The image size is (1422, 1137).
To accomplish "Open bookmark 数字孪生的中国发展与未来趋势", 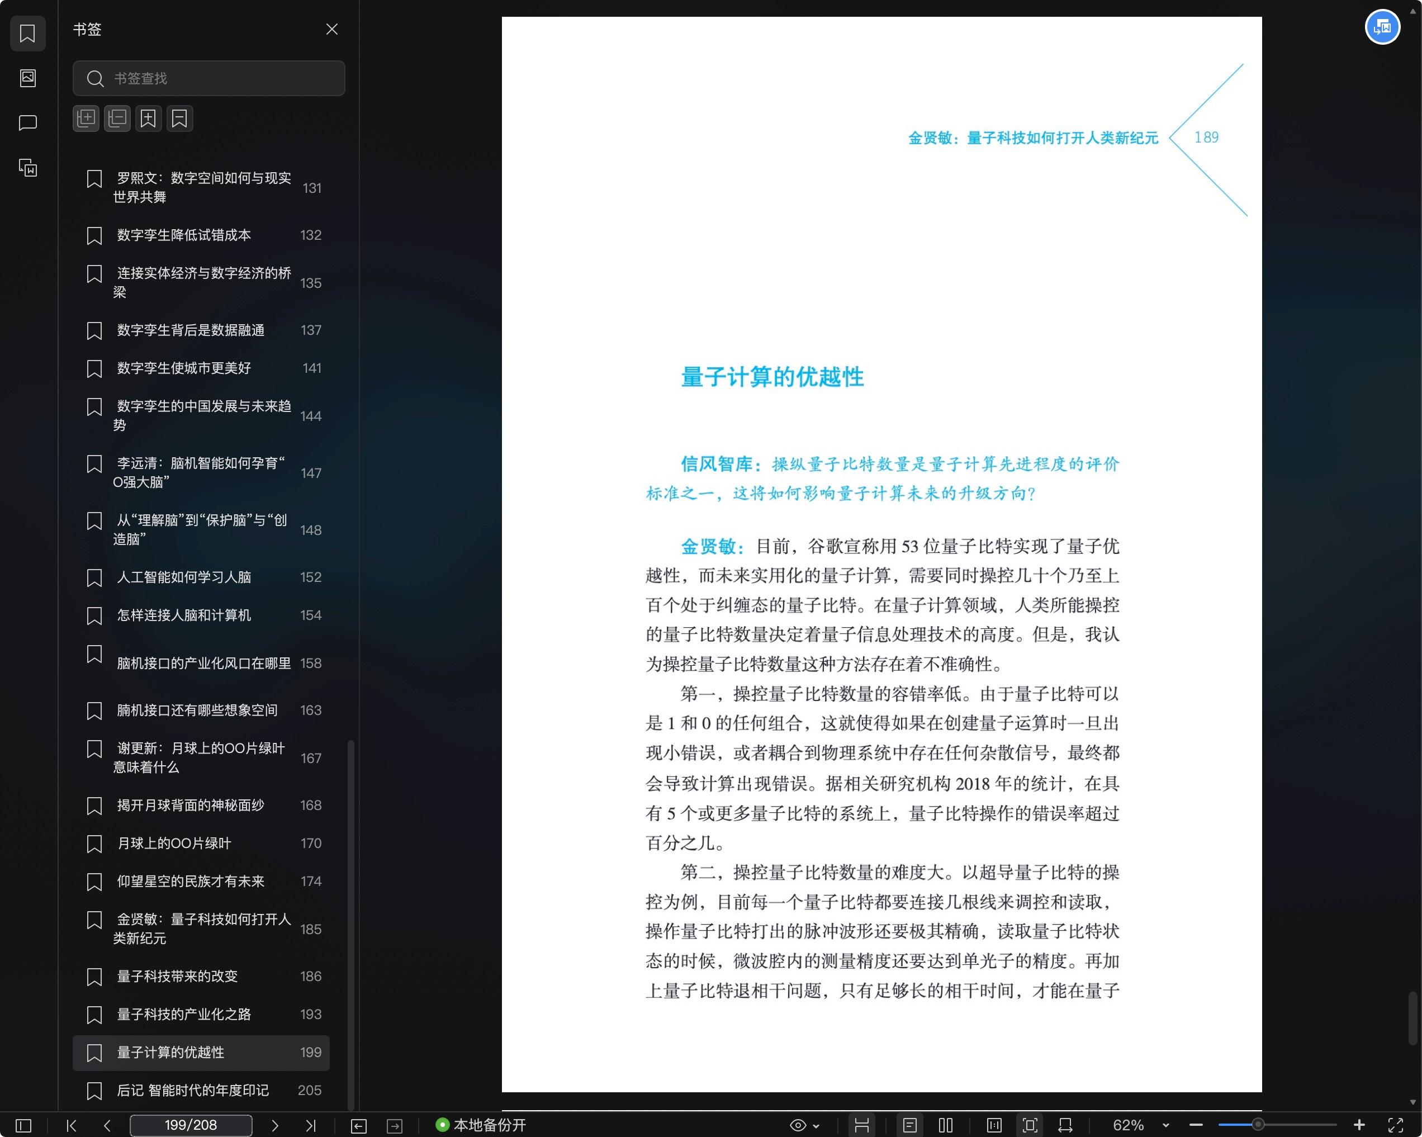I will click(x=201, y=415).
